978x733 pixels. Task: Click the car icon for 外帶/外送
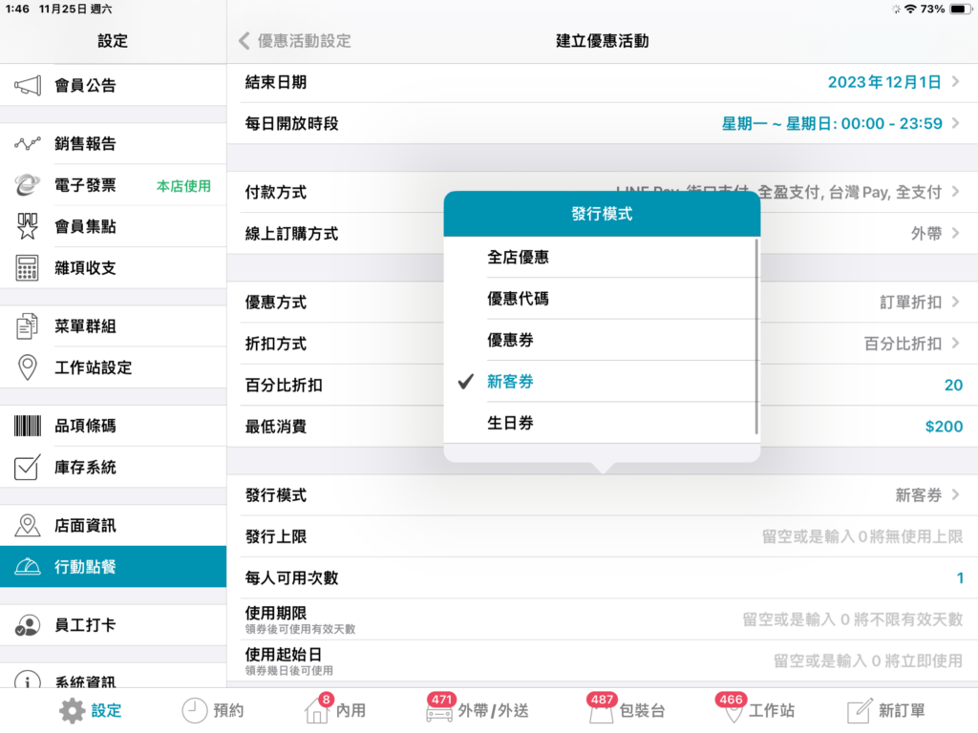tap(439, 714)
